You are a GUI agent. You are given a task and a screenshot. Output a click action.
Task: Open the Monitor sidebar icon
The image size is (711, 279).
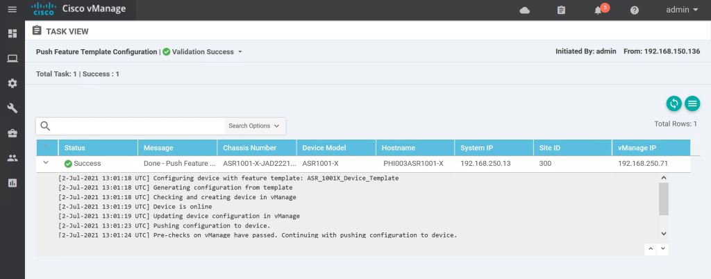tap(12, 58)
